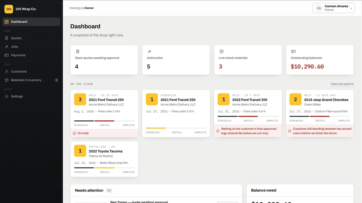Screen dimensions: 362x203
Task: Click the CA avatar circle in header
Action: point(319,8)
